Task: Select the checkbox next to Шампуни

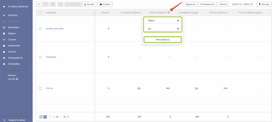Action: click(x=40, y=57)
